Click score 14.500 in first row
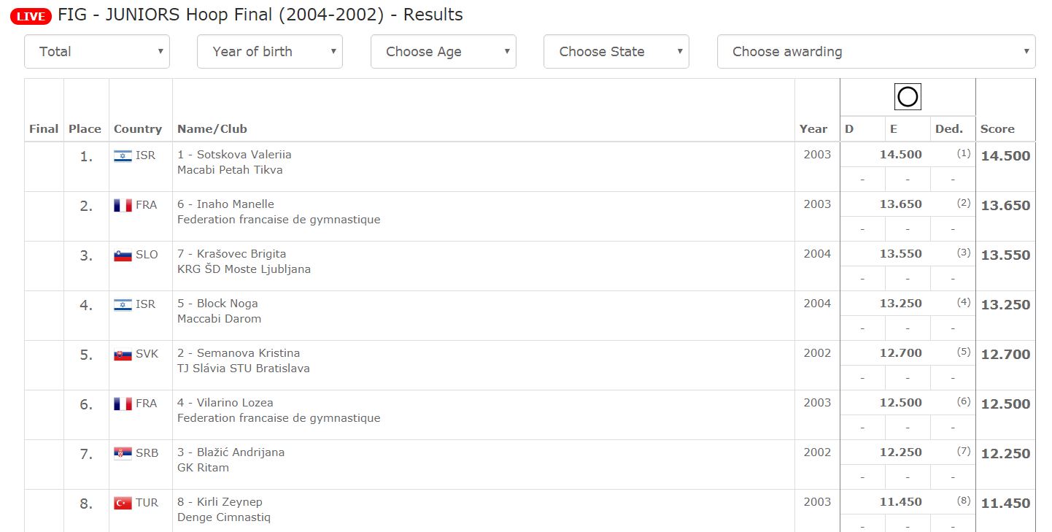Image resolution: width=1052 pixels, height=532 pixels. tap(1005, 156)
